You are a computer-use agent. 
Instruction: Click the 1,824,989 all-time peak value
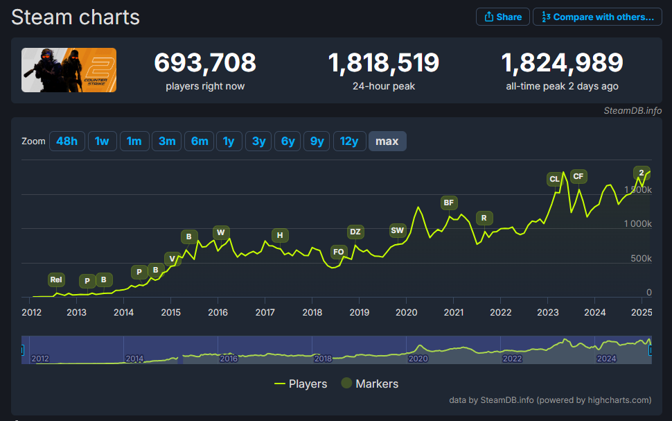pos(563,62)
